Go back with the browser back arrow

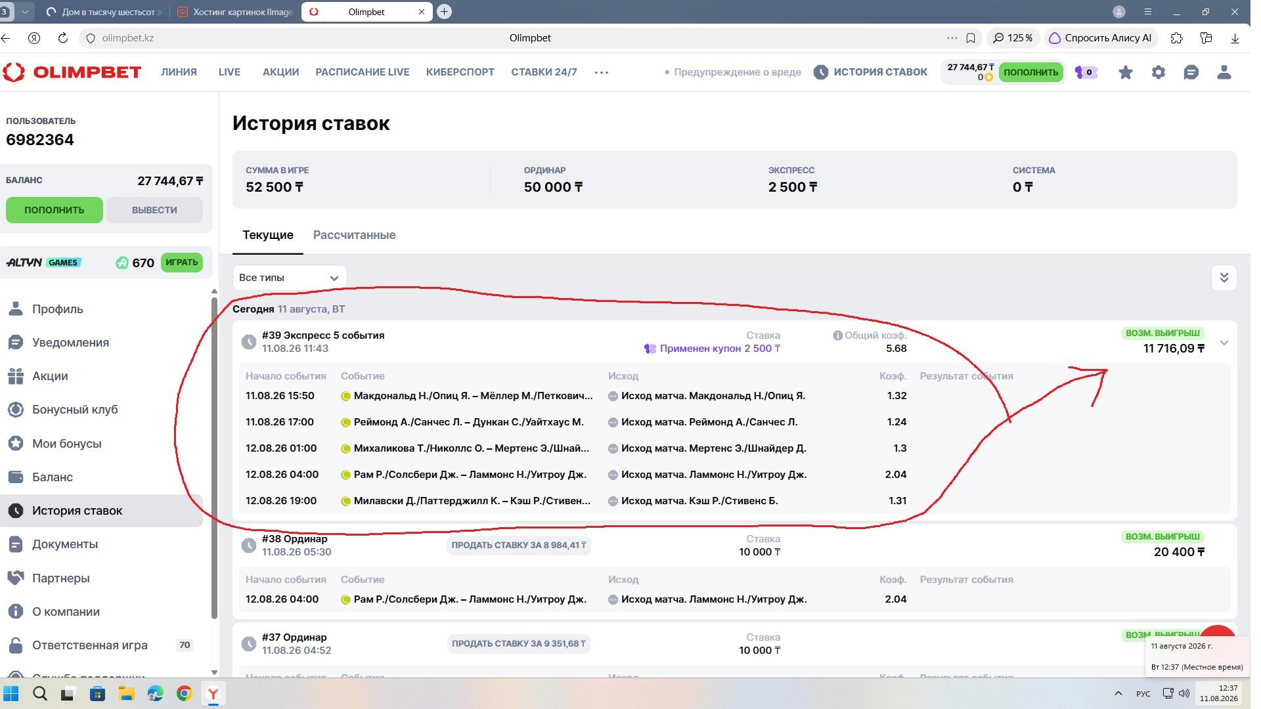pyautogui.click(x=6, y=38)
